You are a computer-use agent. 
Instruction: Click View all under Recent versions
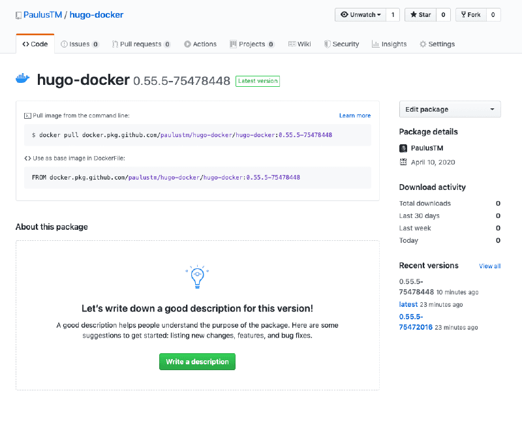[489, 266]
